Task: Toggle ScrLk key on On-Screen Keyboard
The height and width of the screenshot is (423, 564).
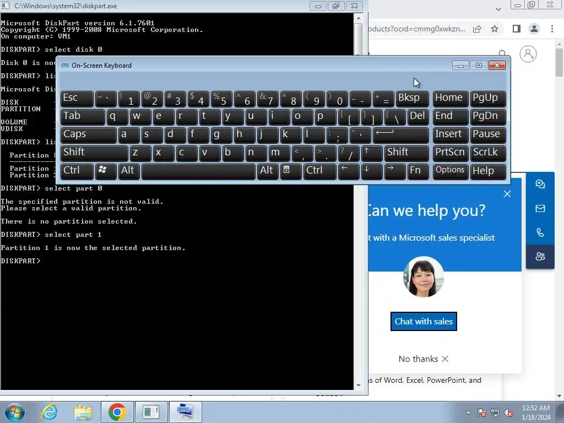Action: [x=488, y=153]
